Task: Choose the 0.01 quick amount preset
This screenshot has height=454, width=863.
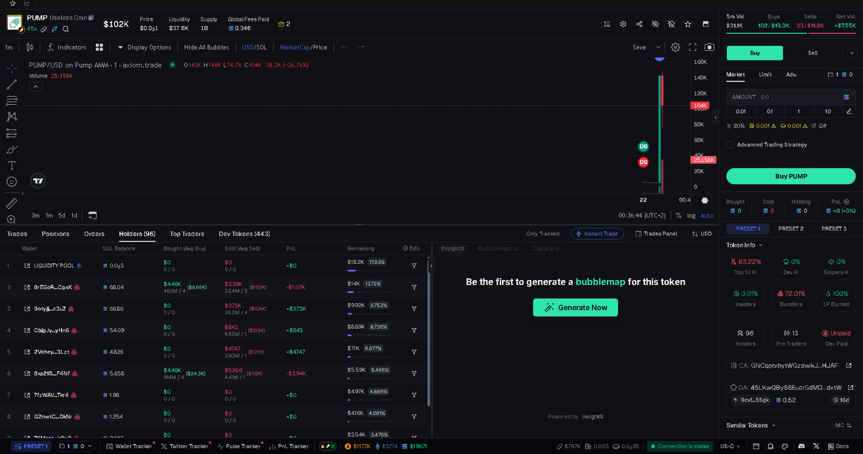Action: pos(741,111)
